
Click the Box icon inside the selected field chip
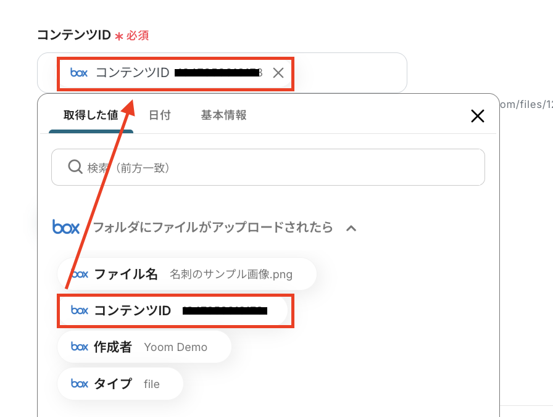pos(79,73)
